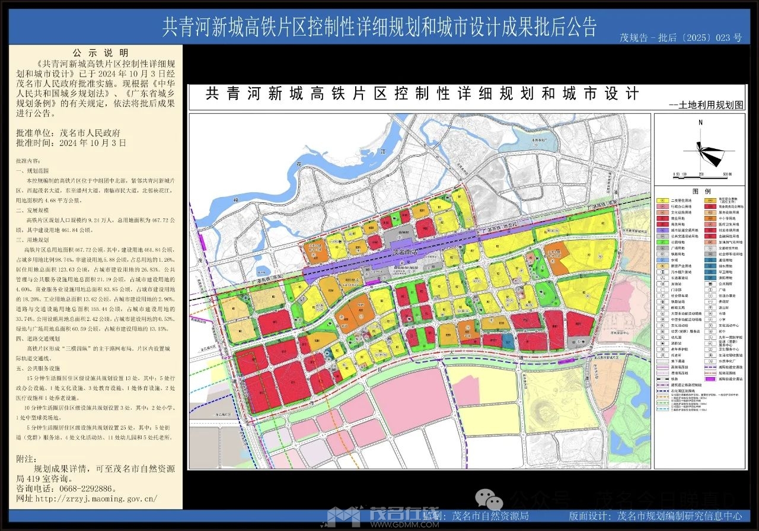Click the main title banner text
The width and height of the screenshot is (759, 531).
[379, 27]
